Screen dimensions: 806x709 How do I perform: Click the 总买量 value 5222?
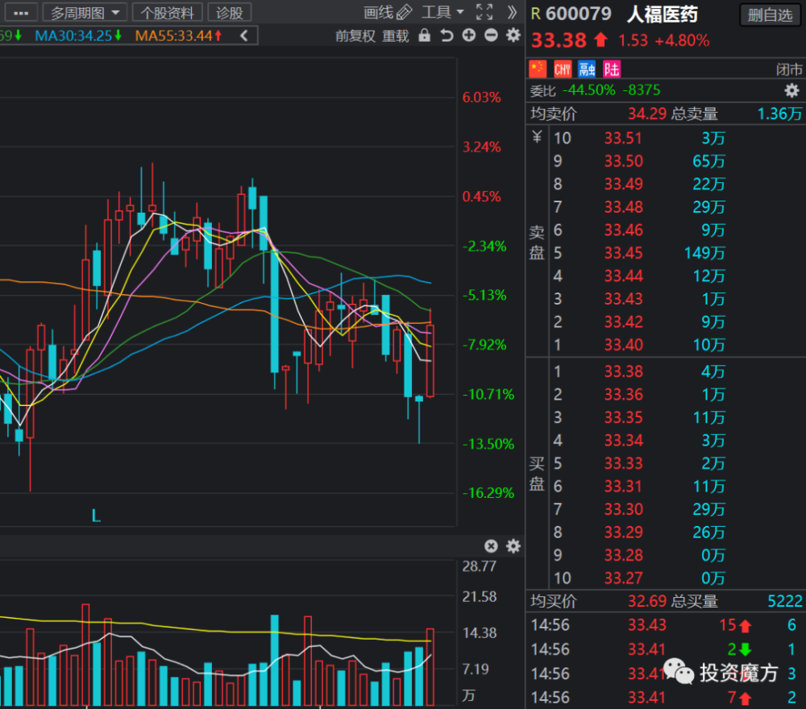784,601
